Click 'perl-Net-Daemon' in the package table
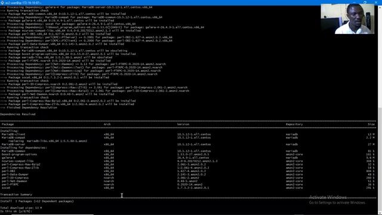 pos(14,181)
